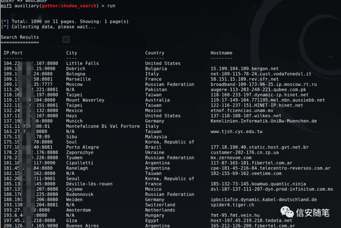Screen dimensions: 341x228
Task: Select hostname 'mx.zernovoe.com'
Action: [231, 158]
